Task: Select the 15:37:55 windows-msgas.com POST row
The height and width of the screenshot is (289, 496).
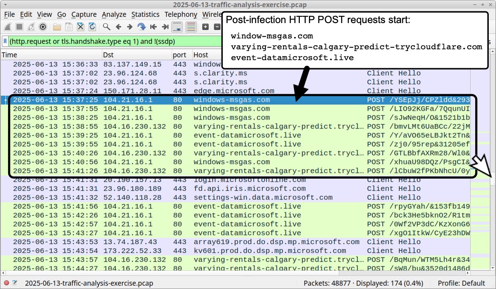Action: pyautogui.click(x=236, y=109)
